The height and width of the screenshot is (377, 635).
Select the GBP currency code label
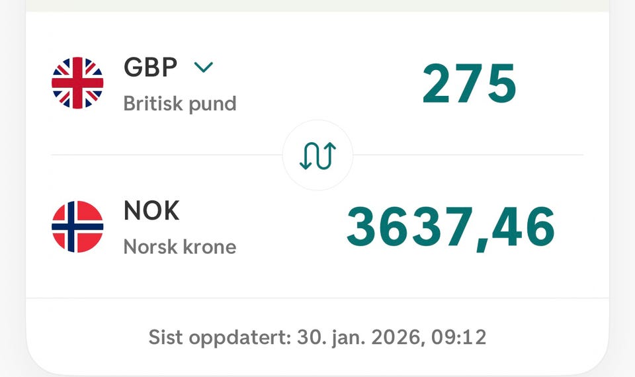pos(151,67)
